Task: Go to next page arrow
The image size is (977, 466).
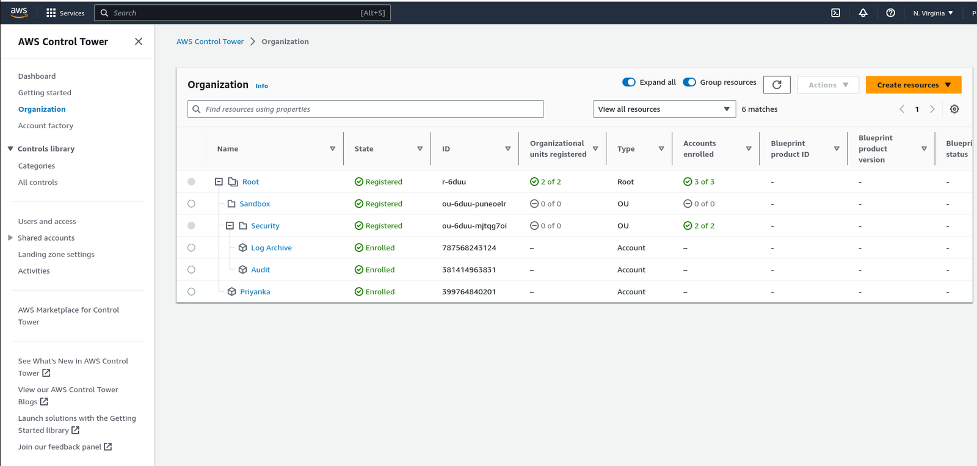Action: (x=932, y=109)
